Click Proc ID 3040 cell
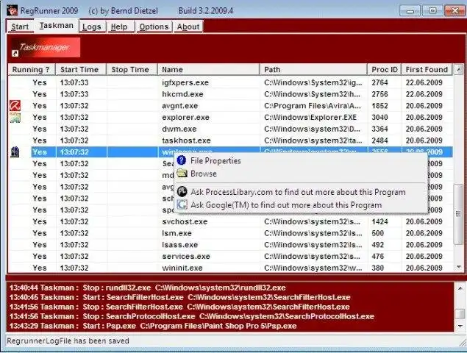467x353 pixels. pyautogui.click(x=379, y=118)
